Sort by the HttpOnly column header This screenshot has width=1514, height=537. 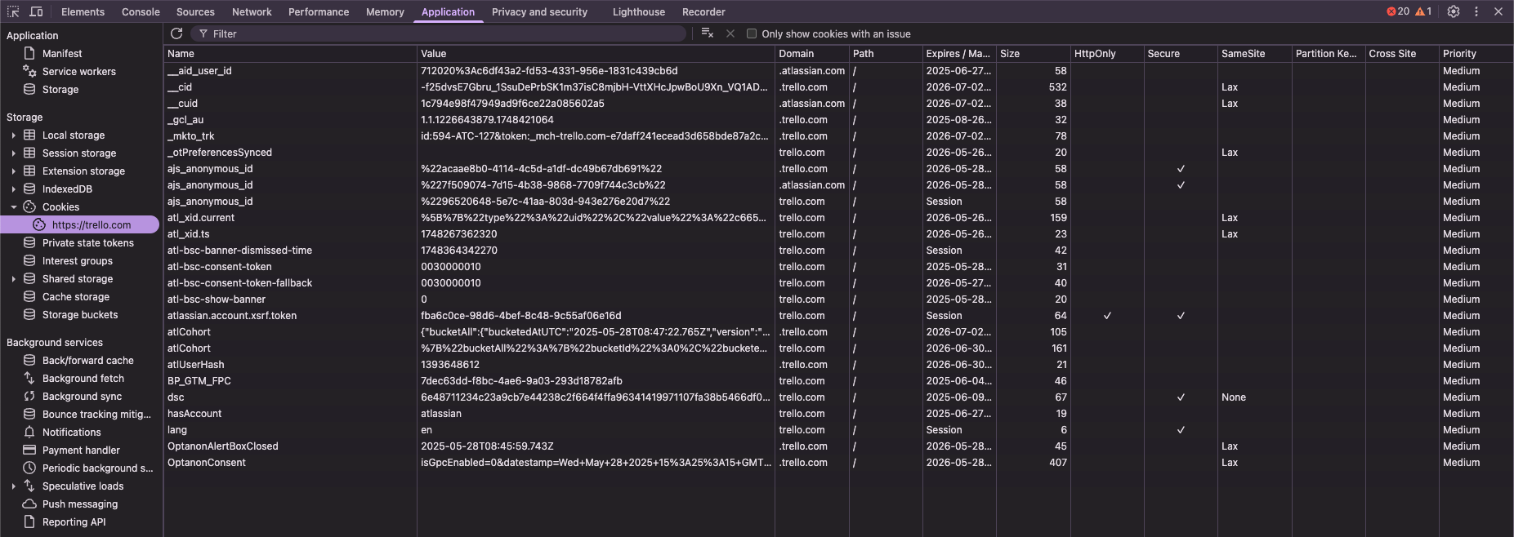coord(1107,54)
